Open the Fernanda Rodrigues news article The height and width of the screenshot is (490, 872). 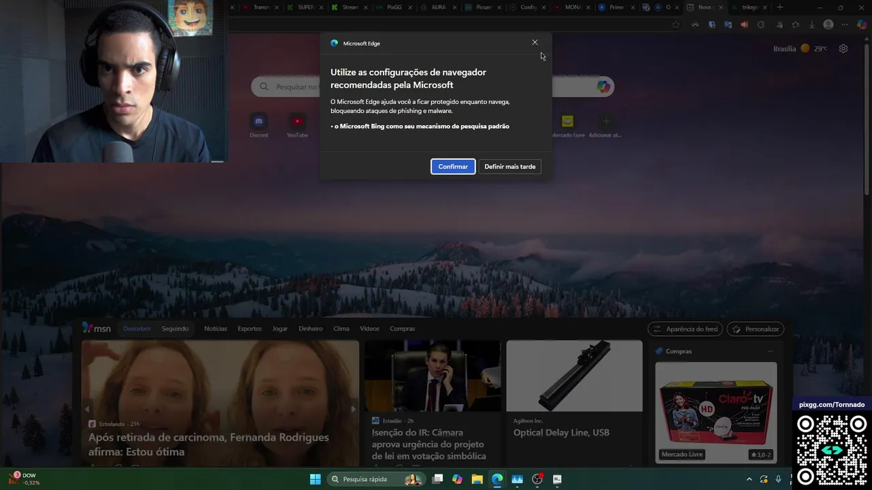[x=208, y=444]
